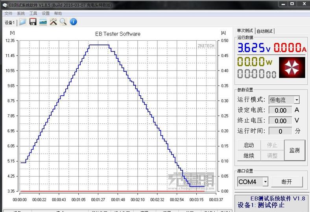Click the blue info about icon
The height and width of the screenshot is (212, 310).
point(73,22)
